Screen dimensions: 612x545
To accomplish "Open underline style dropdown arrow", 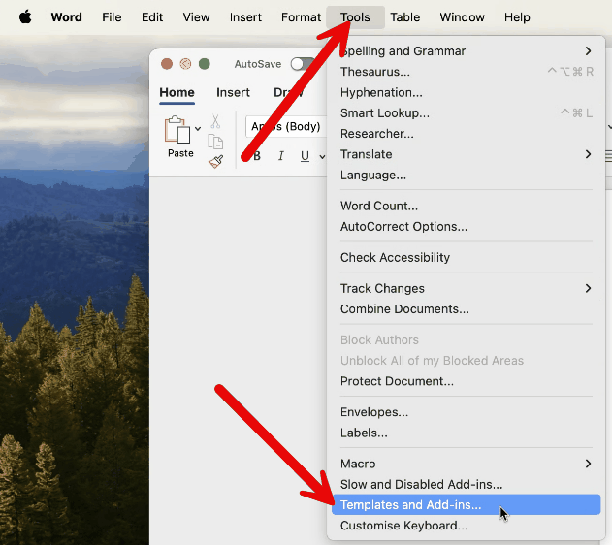I will click(322, 157).
